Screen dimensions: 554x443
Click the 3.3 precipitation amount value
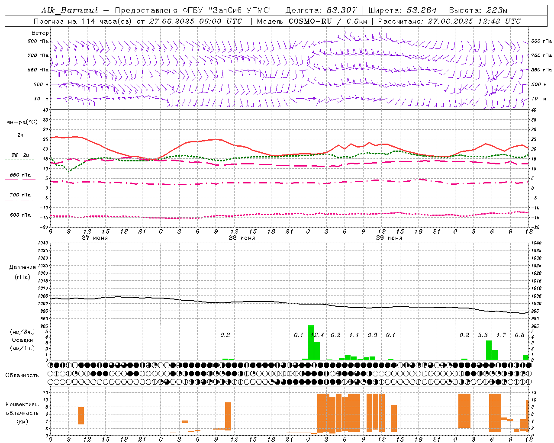483,335
